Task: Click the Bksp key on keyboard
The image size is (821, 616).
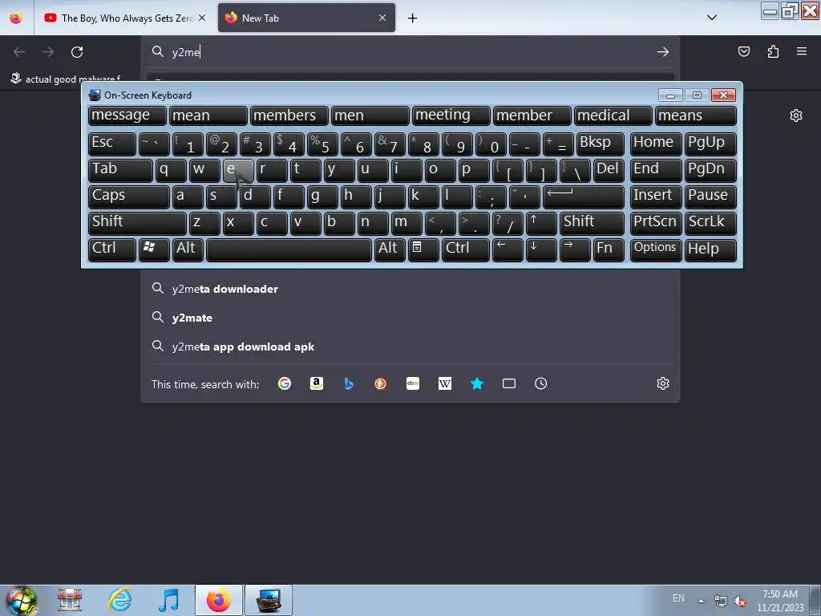Action: (x=600, y=144)
